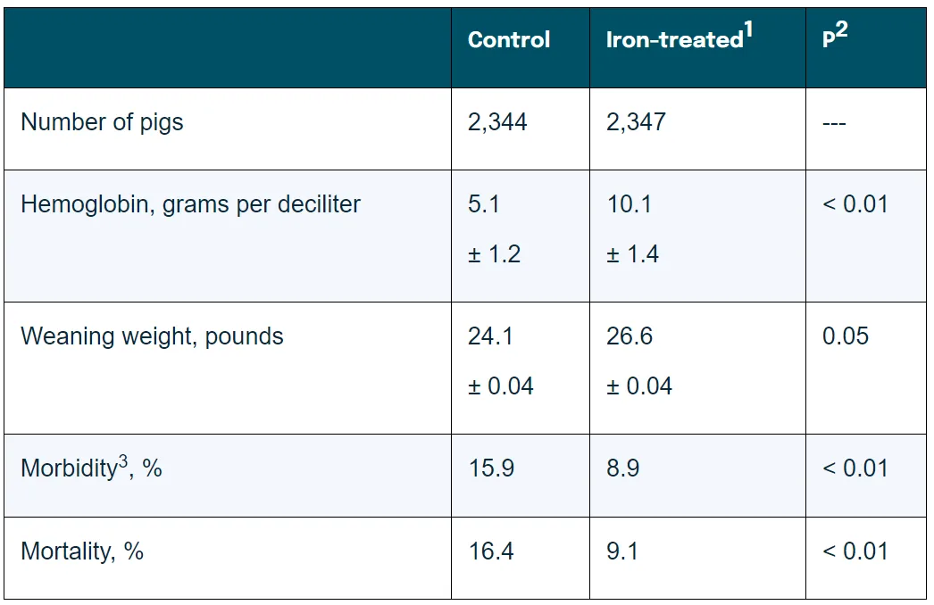Select the Weaning weight, pounds label
Image resolution: width=934 pixels, height=605 pixels.
pyautogui.click(x=152, y=336)
